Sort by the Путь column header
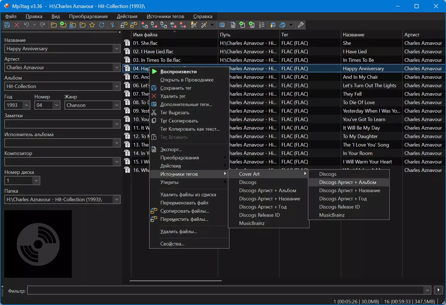This screenshot has height=305, width=446. pos(249,35)
